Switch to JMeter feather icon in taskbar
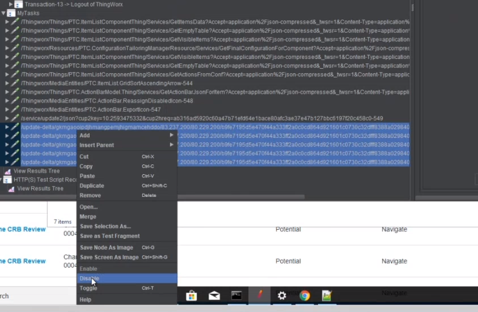Screen dimensions: 478x312 pyautogui.click(x=260, y=295)
